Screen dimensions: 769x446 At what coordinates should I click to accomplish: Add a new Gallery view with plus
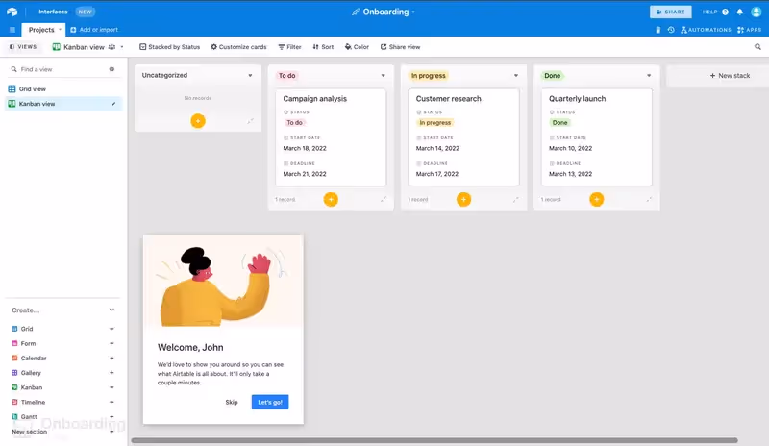[112, 373]
